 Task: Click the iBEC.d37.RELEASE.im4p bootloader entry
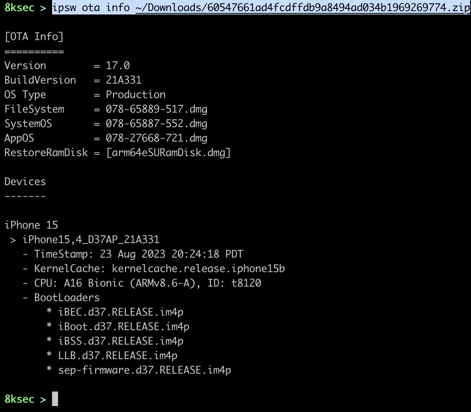[x=121, y=312]
